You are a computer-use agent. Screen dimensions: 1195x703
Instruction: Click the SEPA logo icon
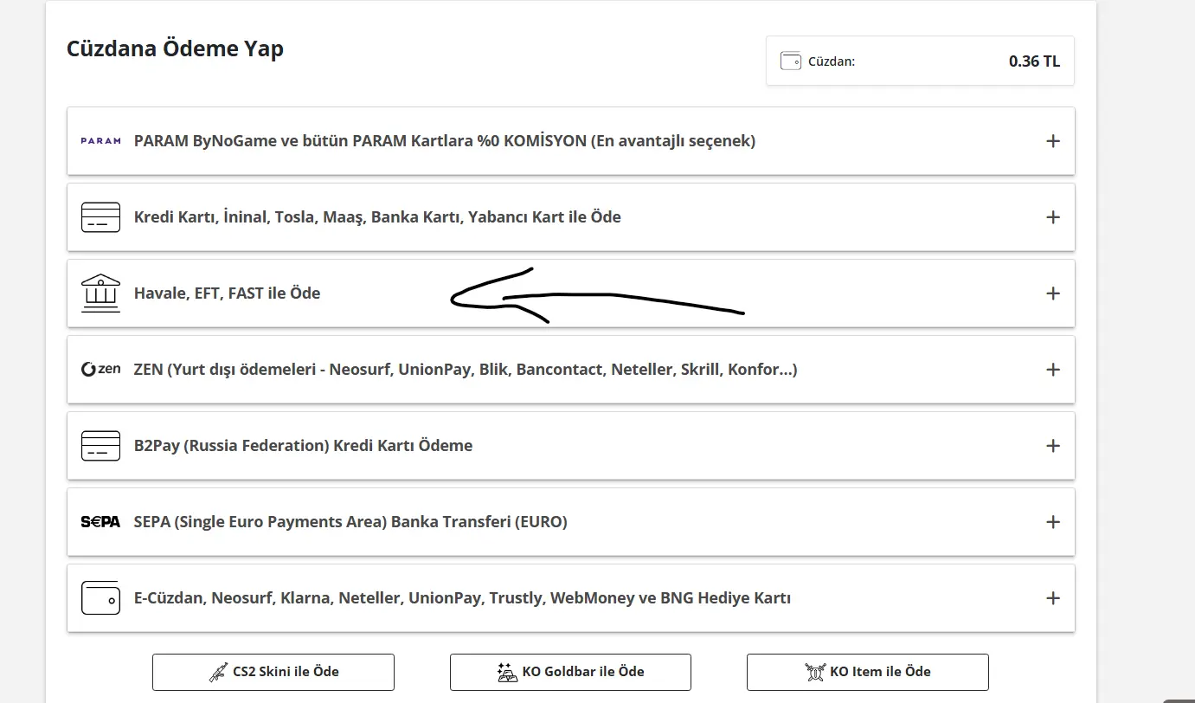[x=100, y=522]
